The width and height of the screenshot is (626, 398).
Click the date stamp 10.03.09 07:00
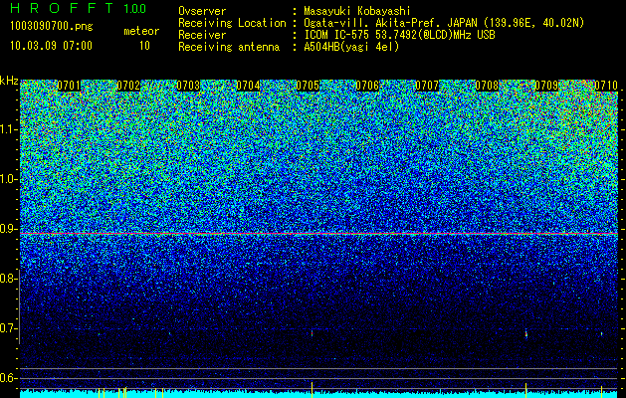51,46
